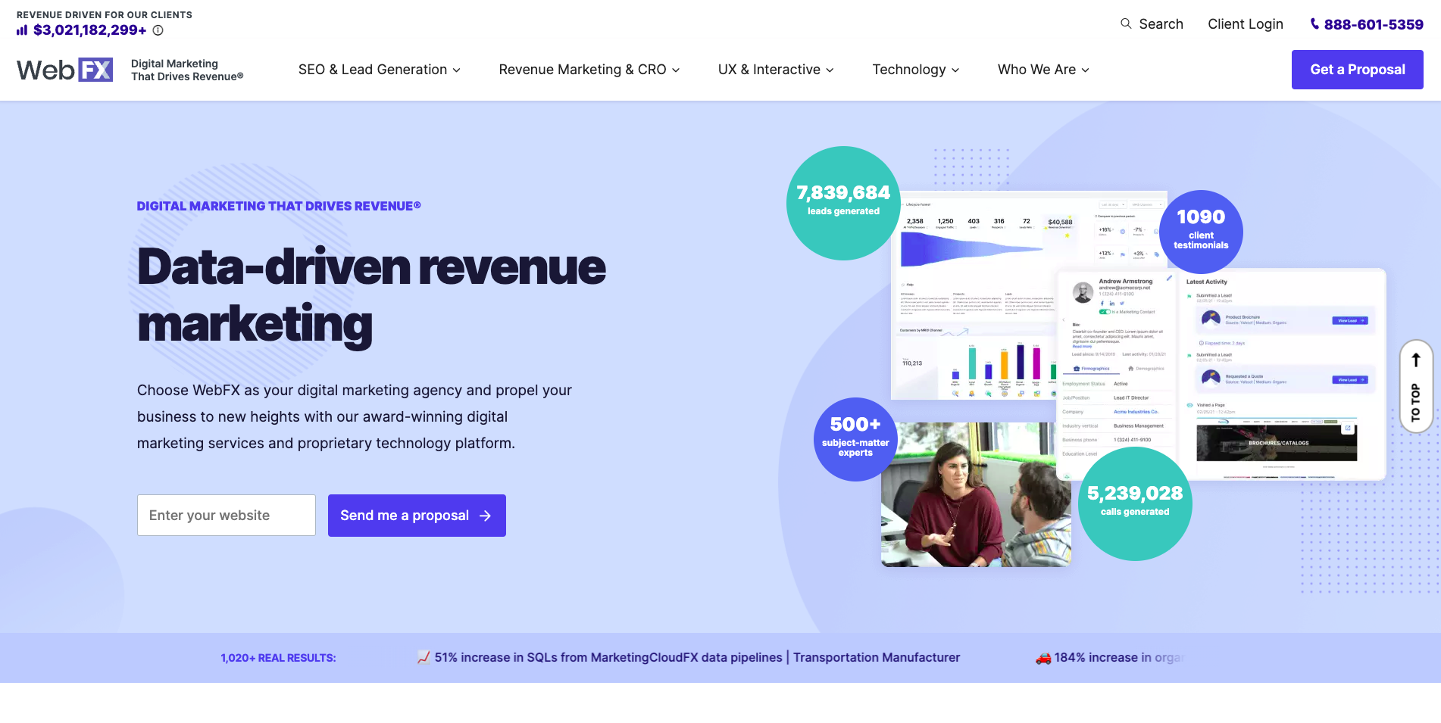1441x723 pixels.
Task: Expand the Who We Are chevron
Action: 1085,70
